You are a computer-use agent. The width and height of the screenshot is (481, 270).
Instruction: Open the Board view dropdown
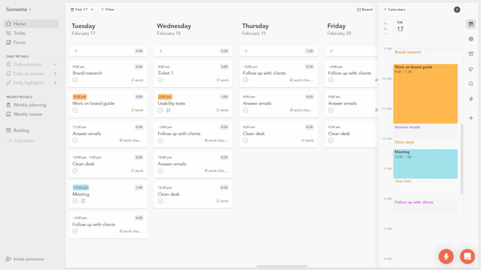click(365, 9)
